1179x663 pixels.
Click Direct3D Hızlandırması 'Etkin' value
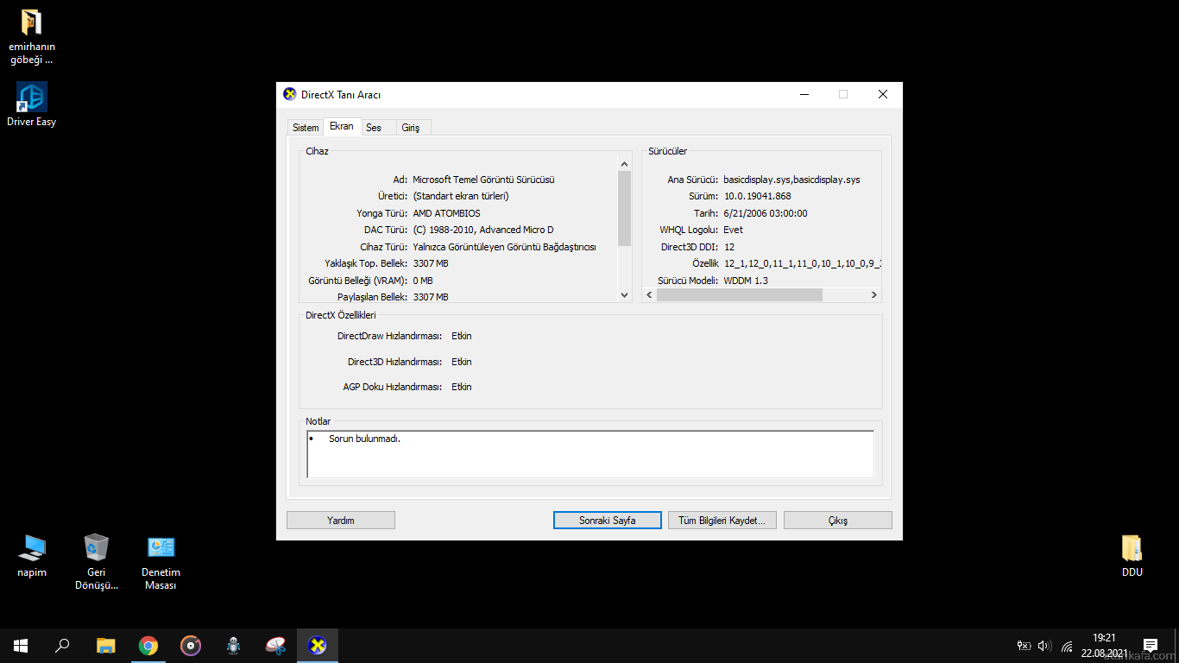point(462,362)
